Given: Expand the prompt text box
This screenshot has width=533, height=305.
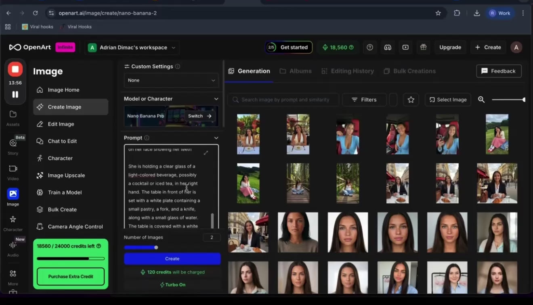Looking at the screenshot, I should click(x=206, y=153).
